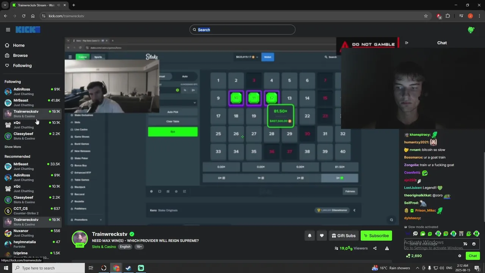Open the green profile avatar menu
Screen dimensions: 485x273
(471, 30)
